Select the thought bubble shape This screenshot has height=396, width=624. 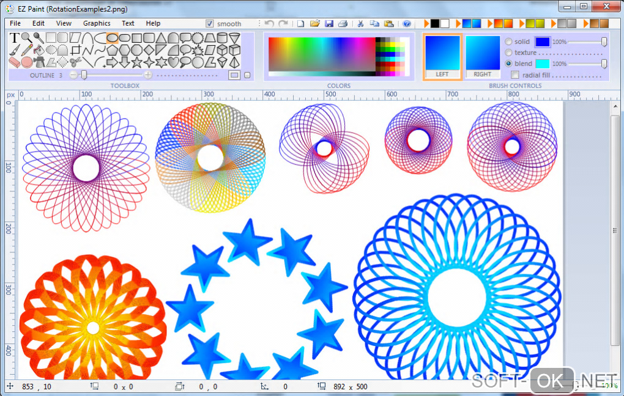(185, 62)
